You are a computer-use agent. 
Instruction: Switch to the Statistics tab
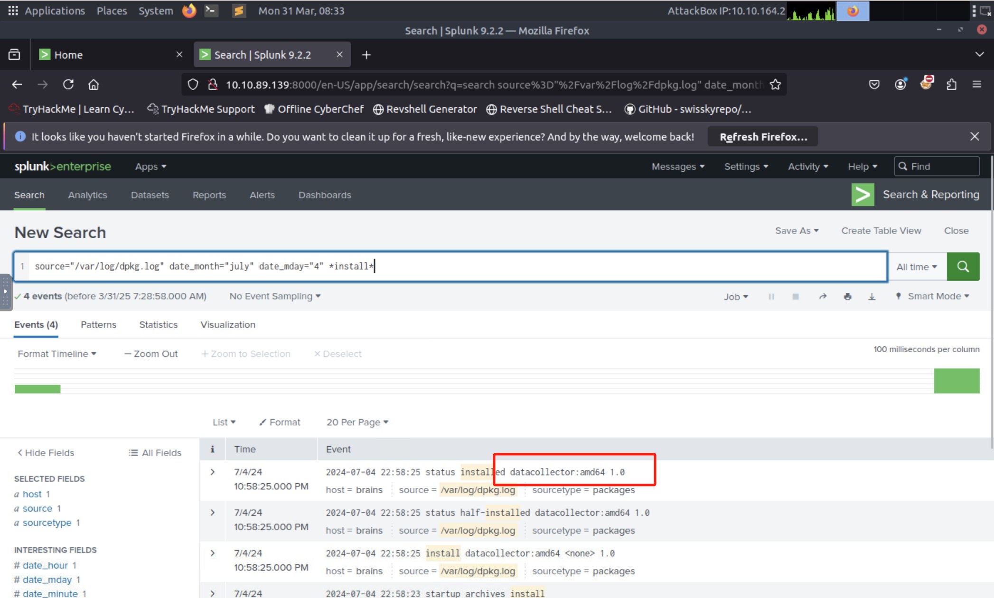coord(158,325)
